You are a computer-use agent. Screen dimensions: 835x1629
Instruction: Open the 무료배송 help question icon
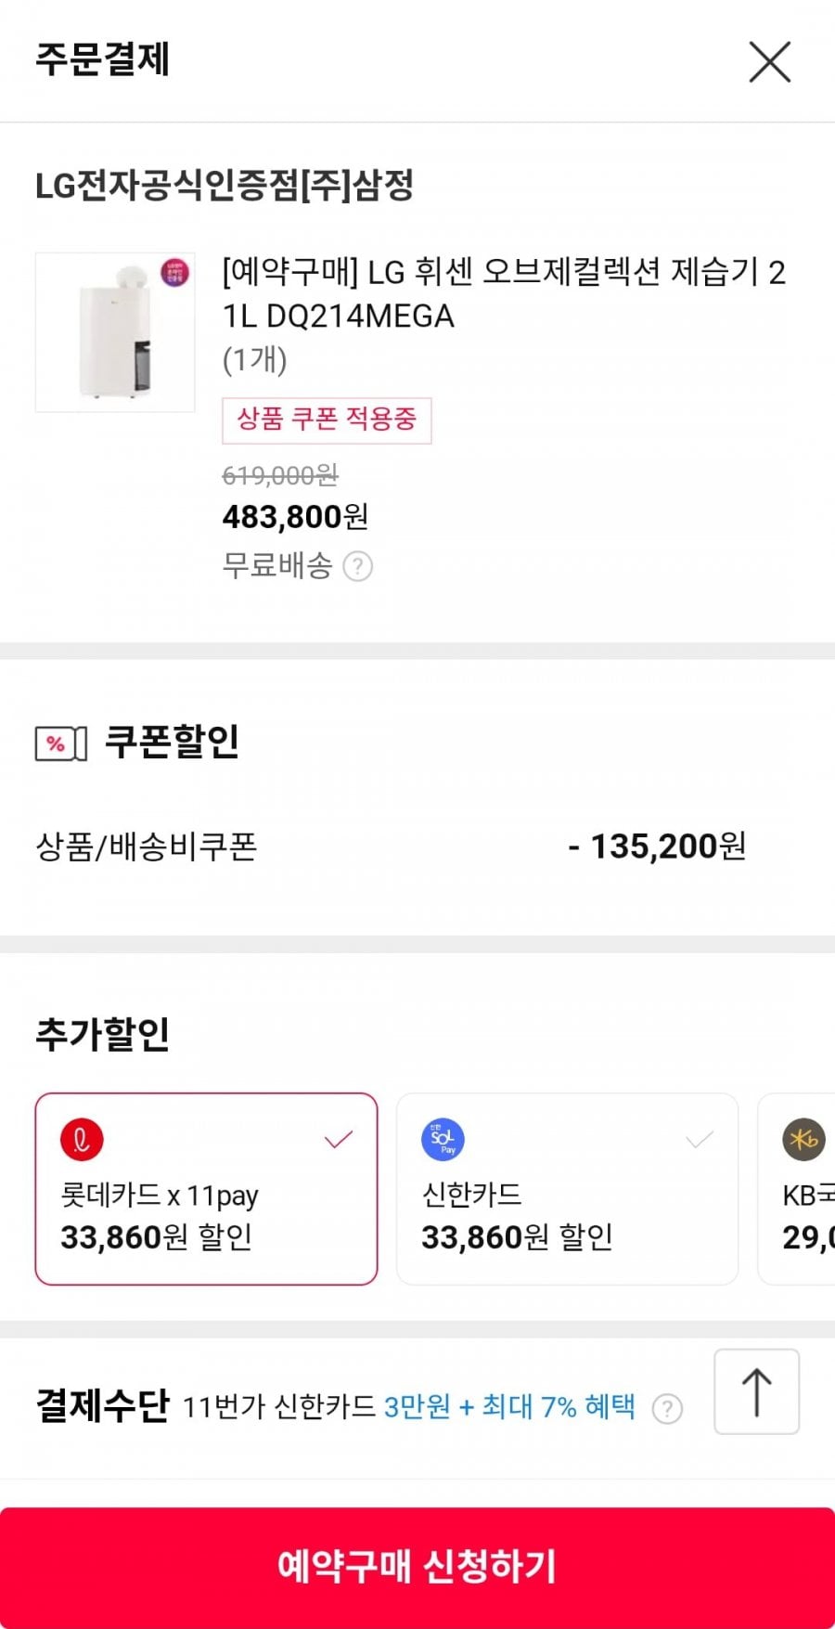coord(357,566)
